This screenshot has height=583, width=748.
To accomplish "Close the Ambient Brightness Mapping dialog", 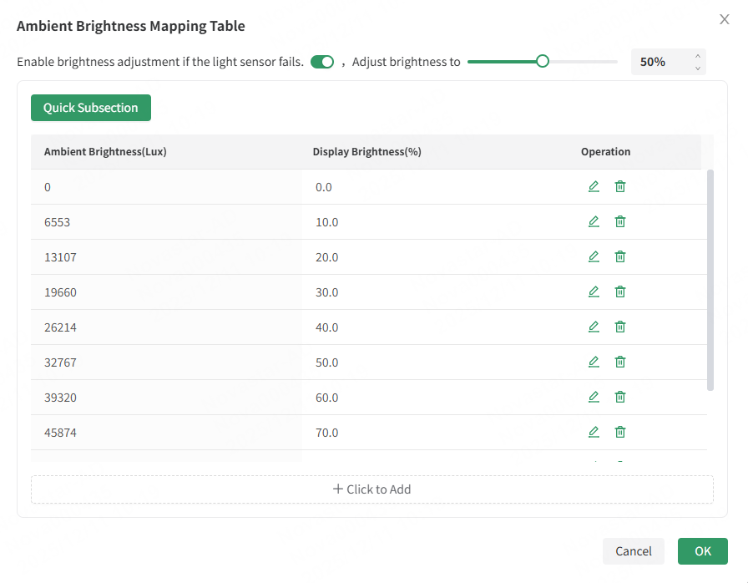I will [x=724, y=19].
